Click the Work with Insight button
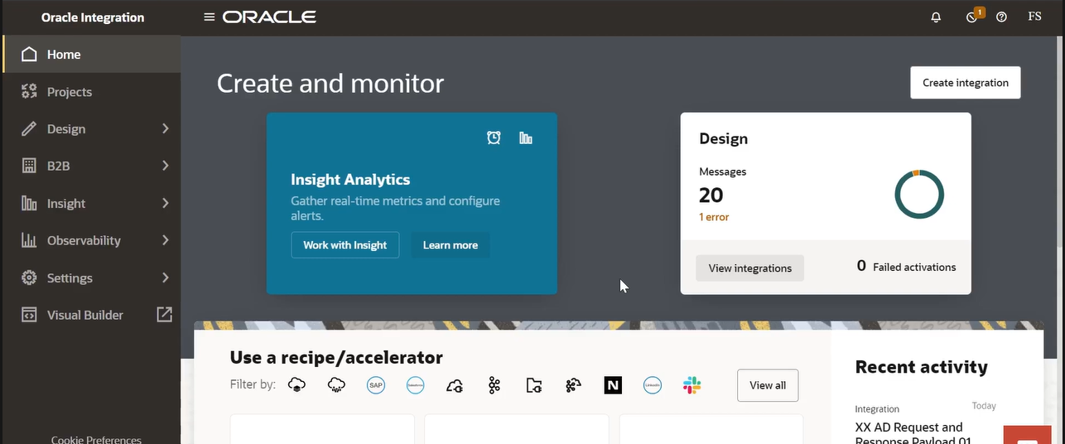The width and height of the screenshot is (1065, 444). coord(345,245)
